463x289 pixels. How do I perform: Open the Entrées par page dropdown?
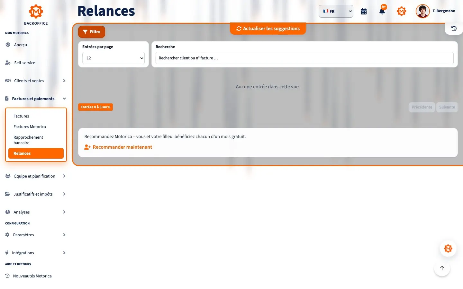click(x=113, y=58)
